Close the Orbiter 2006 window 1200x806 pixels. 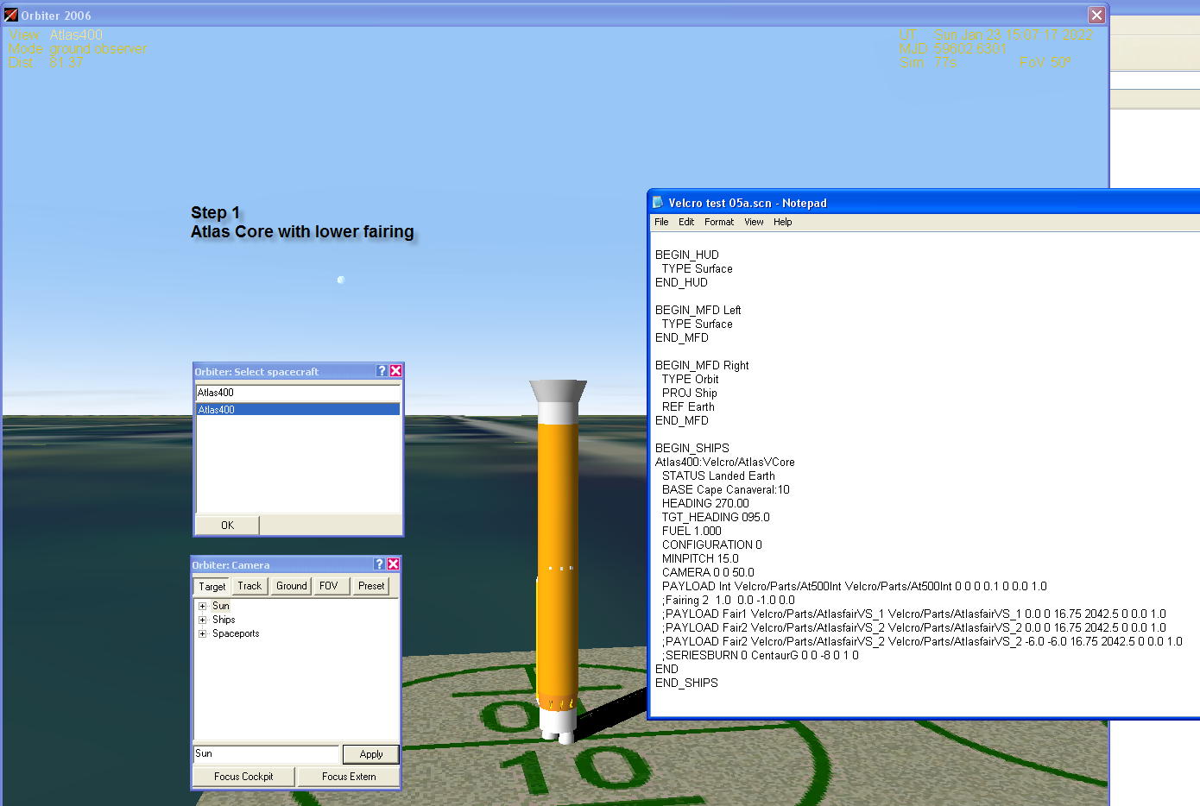pos(1096,16)
